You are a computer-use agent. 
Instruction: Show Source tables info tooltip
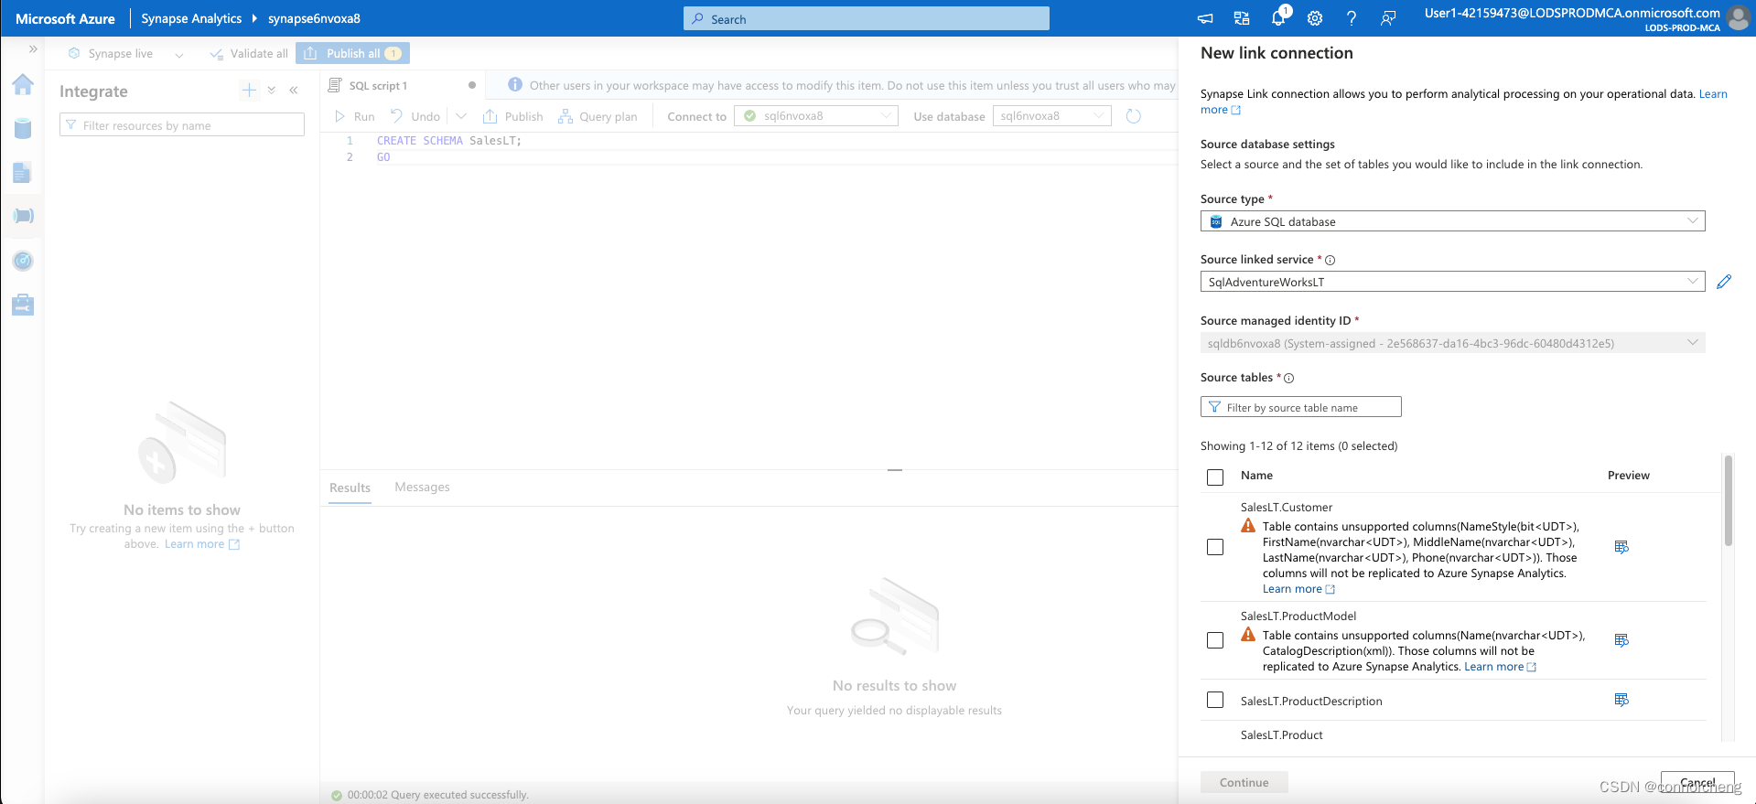(1288, 379)
